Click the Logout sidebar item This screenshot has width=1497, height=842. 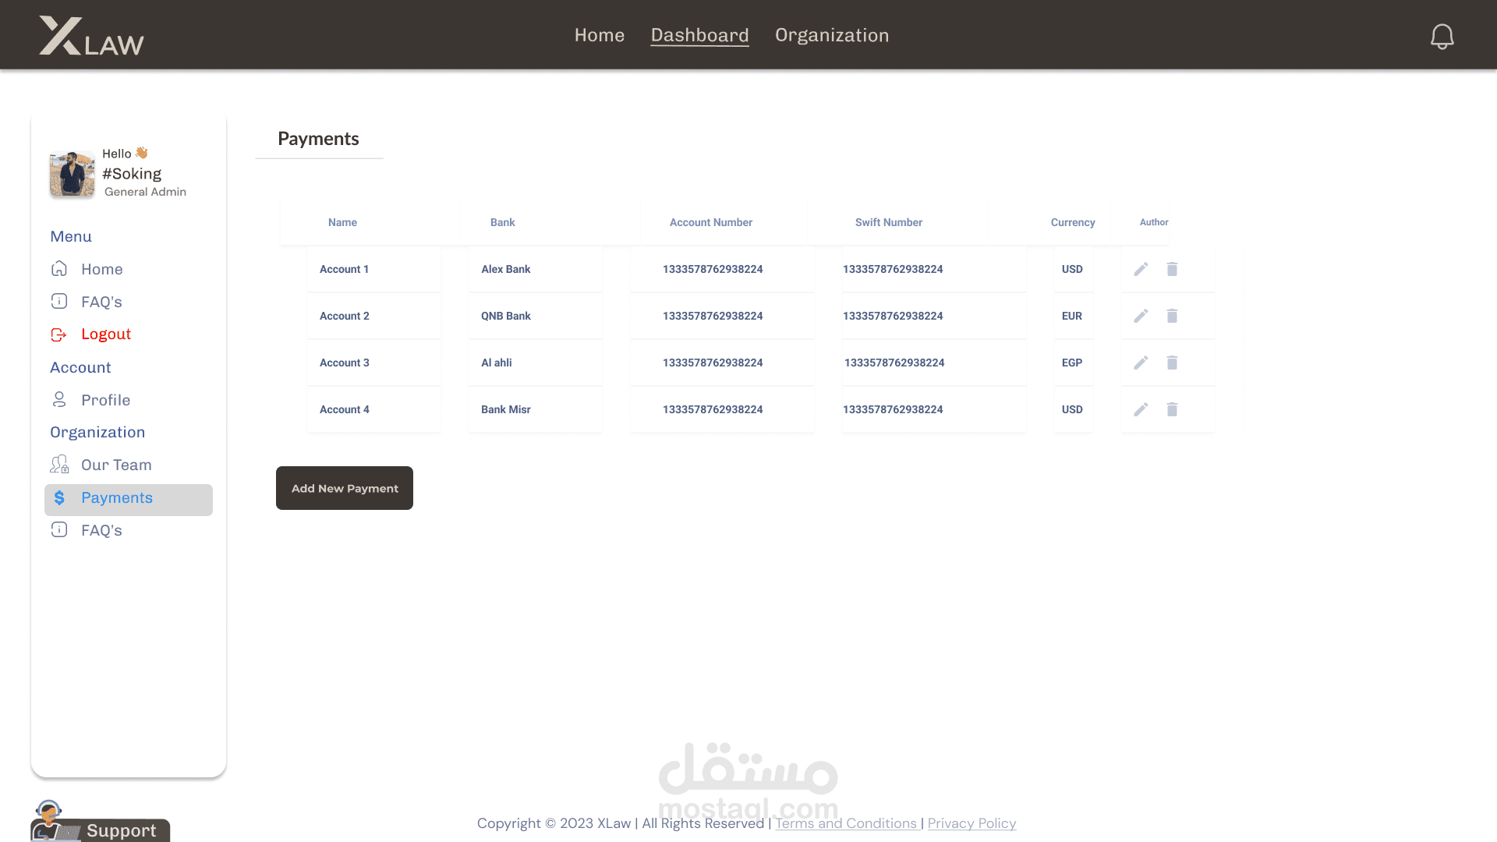point(105,334)
